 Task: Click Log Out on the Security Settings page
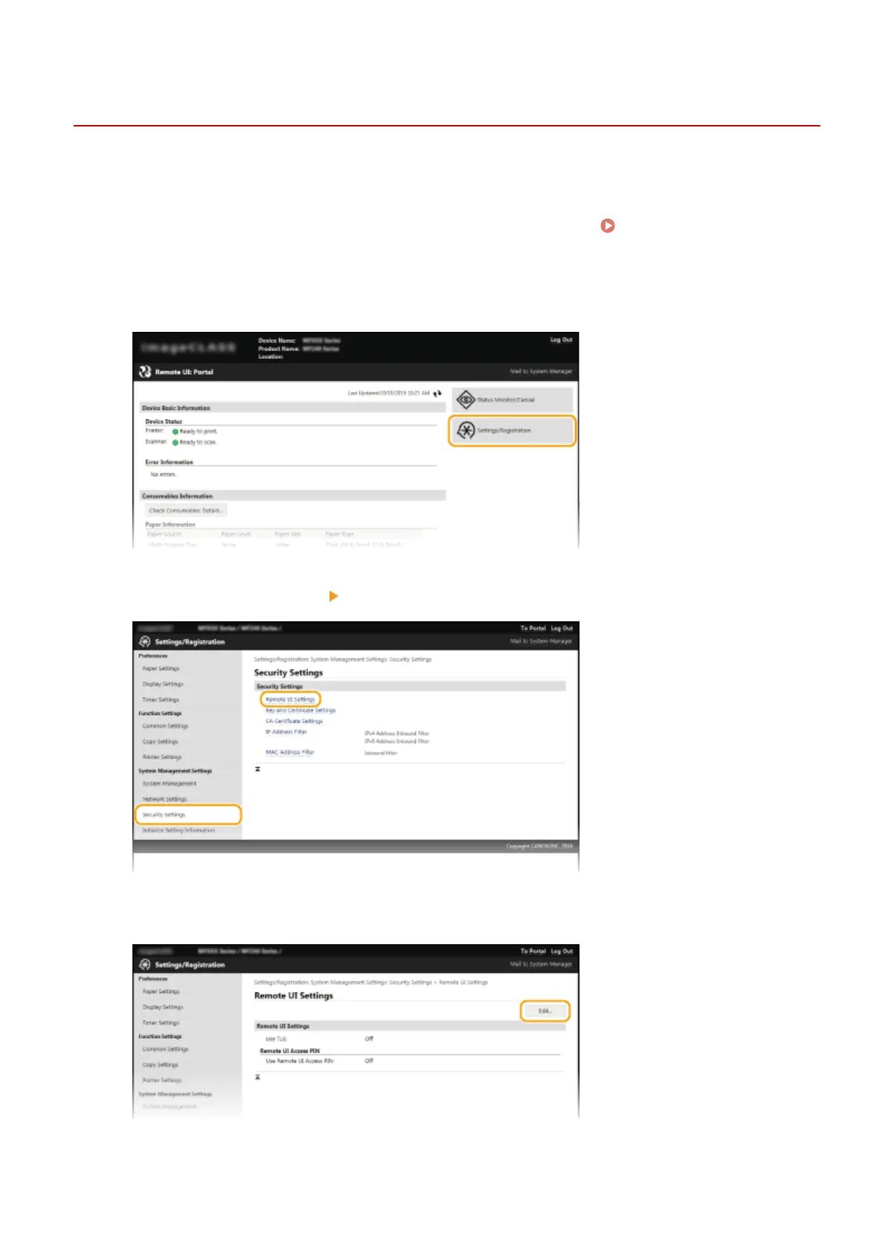(562, 628)
